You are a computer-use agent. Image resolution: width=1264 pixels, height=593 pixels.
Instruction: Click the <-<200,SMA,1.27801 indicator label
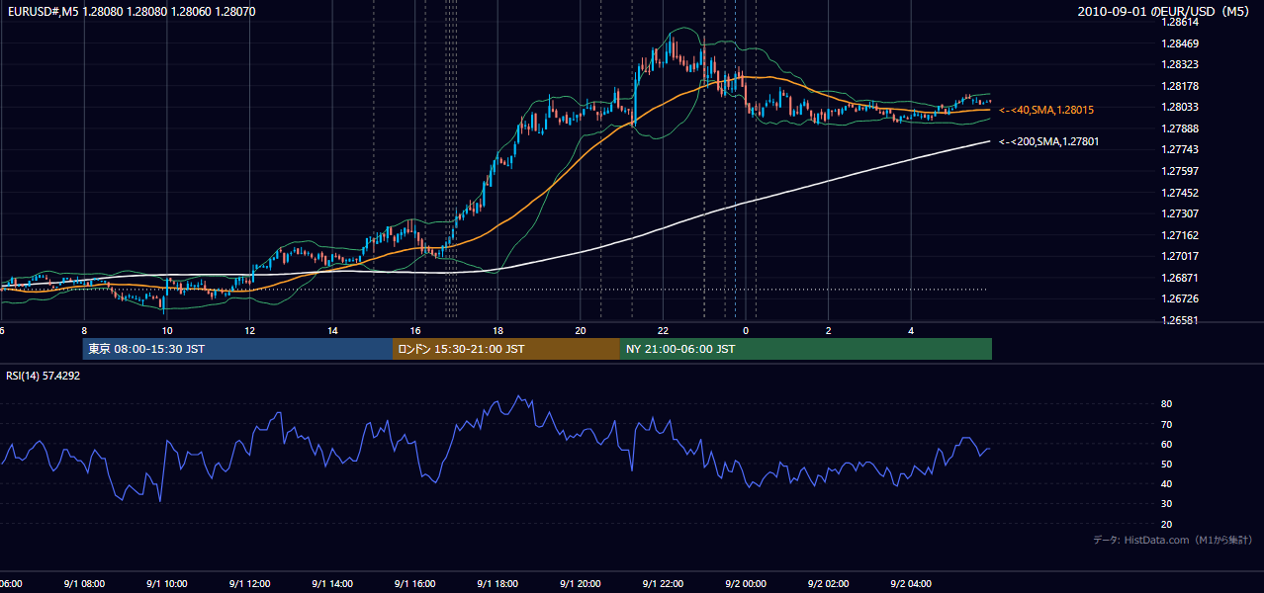1048,141
